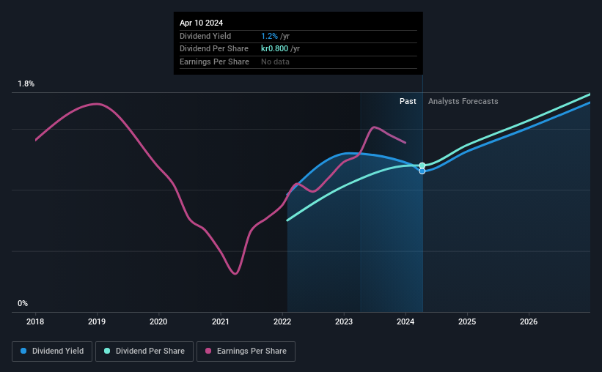
Task: Click the Dividend Per Share tooltip row label
Action: pos(214,49)
